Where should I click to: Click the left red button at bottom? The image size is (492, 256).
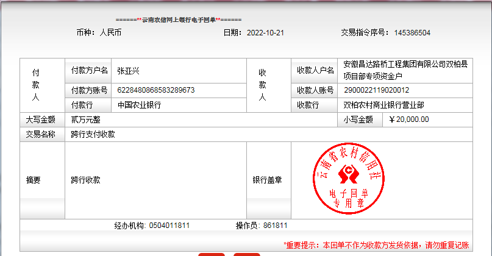click(212, 254)
